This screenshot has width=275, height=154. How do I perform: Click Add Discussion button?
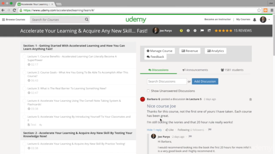[x=205, y=81]
